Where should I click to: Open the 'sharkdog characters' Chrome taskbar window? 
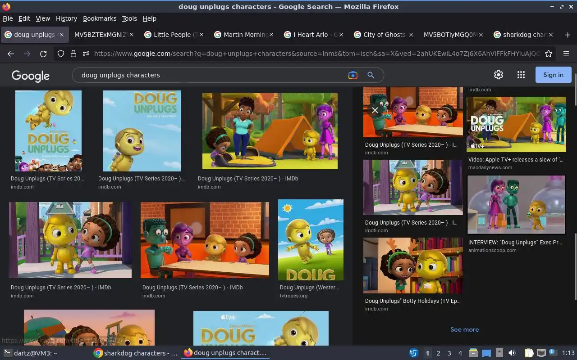coord(135,353)
